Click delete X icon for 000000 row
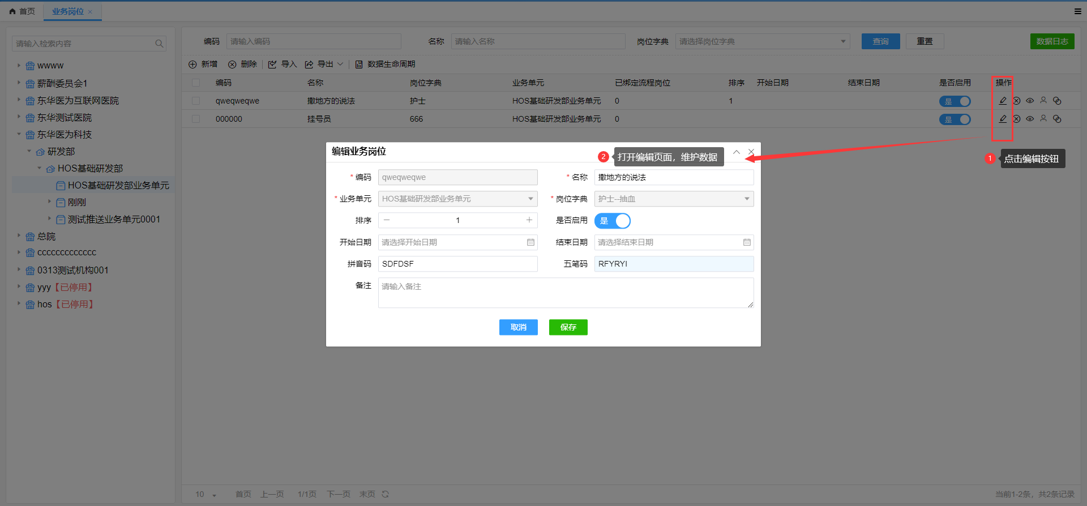This screenshot has height=506, width=1087. pyautogui.click(x=1016, y=119)
